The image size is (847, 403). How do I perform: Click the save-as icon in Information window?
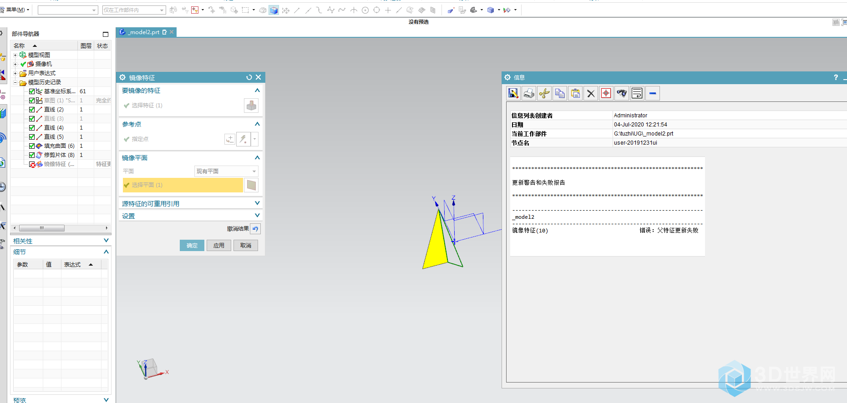(513, 93)
